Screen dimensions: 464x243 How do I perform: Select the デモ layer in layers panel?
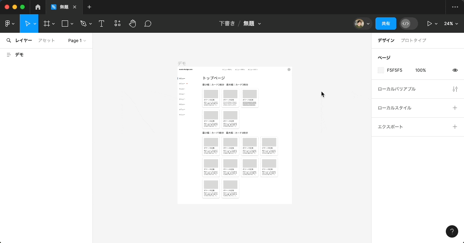[x=19, y=54]
